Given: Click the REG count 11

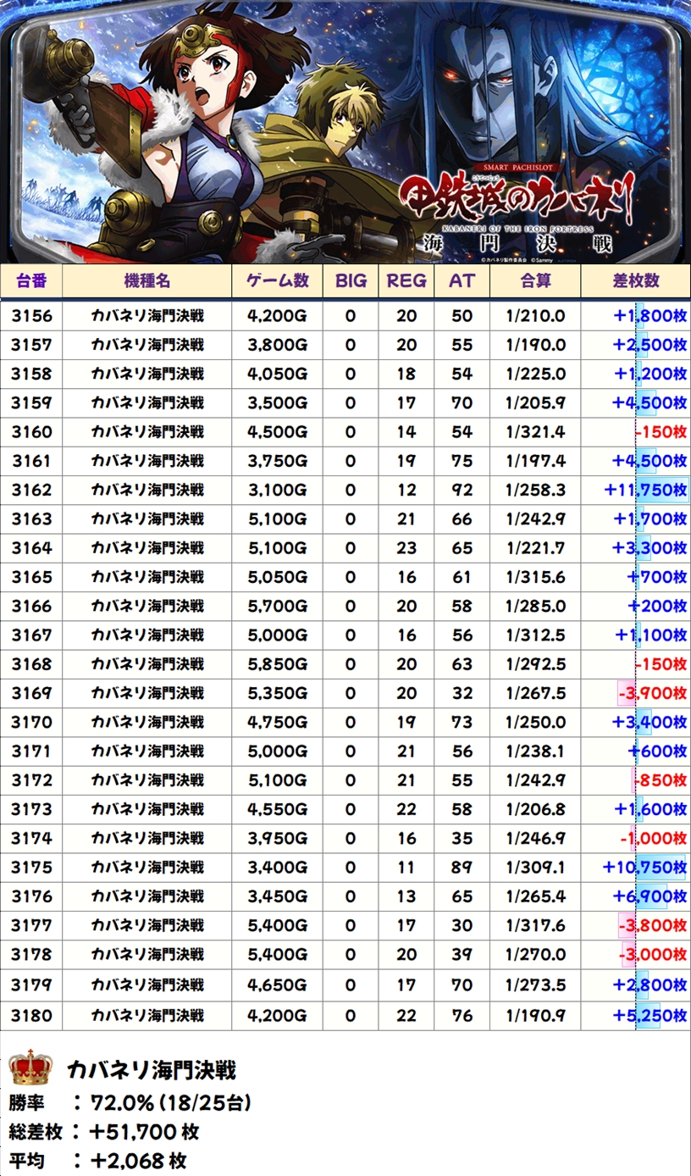Looking at the screenshot, I should pos(406,868).
